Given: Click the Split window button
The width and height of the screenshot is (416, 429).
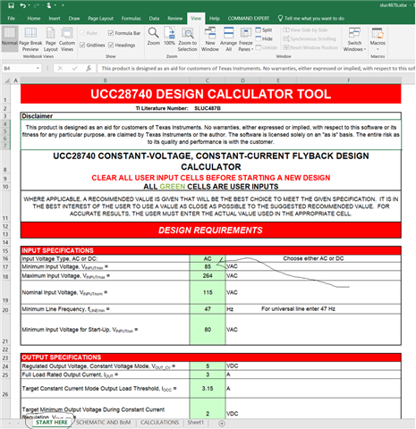Looking at the screenshot, I should [264, 29].
